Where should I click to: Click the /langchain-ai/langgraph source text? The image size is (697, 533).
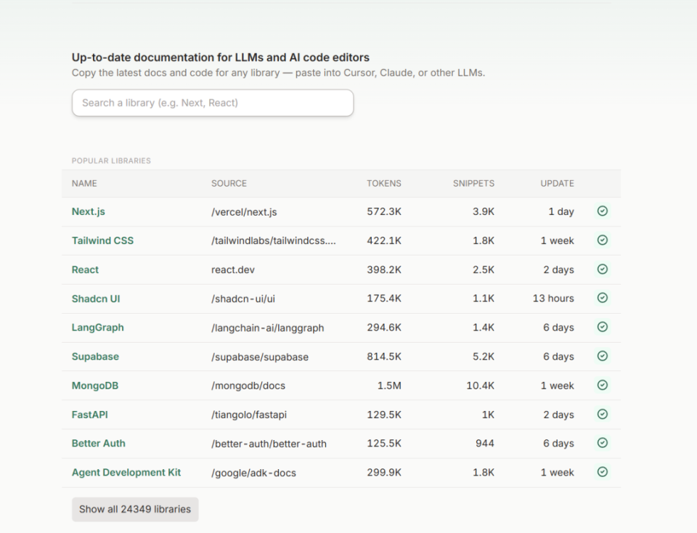(268, 328)
